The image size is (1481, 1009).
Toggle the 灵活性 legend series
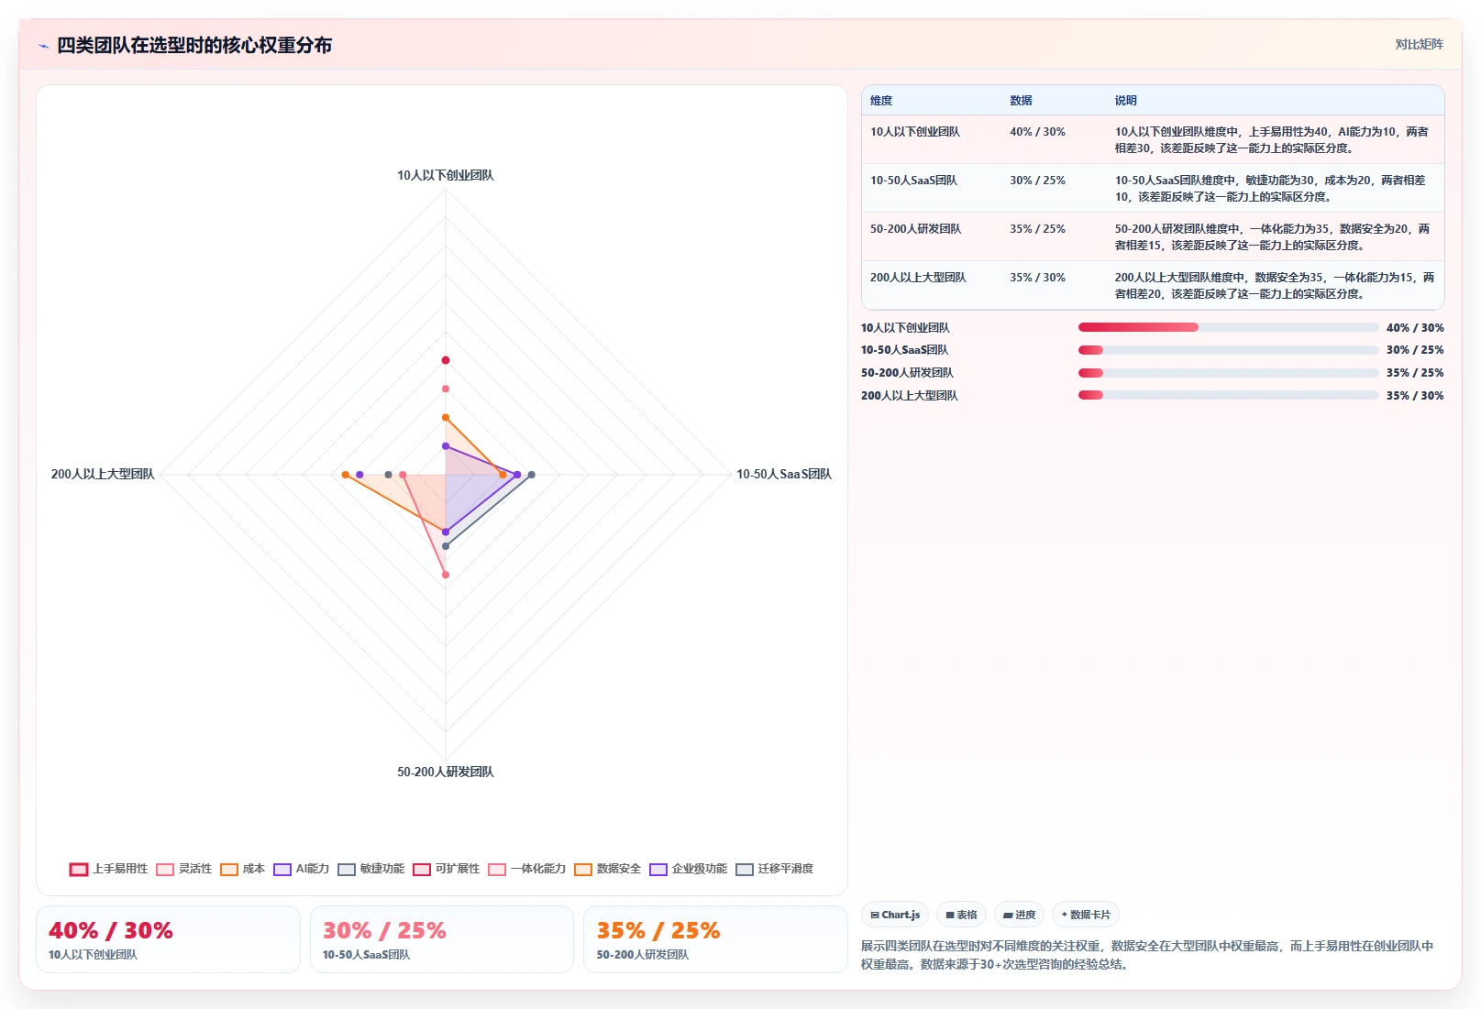183,869
